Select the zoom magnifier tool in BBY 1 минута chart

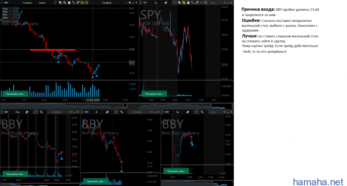(x=65, y=3)
